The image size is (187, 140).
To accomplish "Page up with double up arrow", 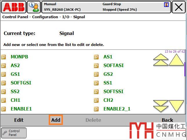I will pyautogui.click(x=161, y=60).
